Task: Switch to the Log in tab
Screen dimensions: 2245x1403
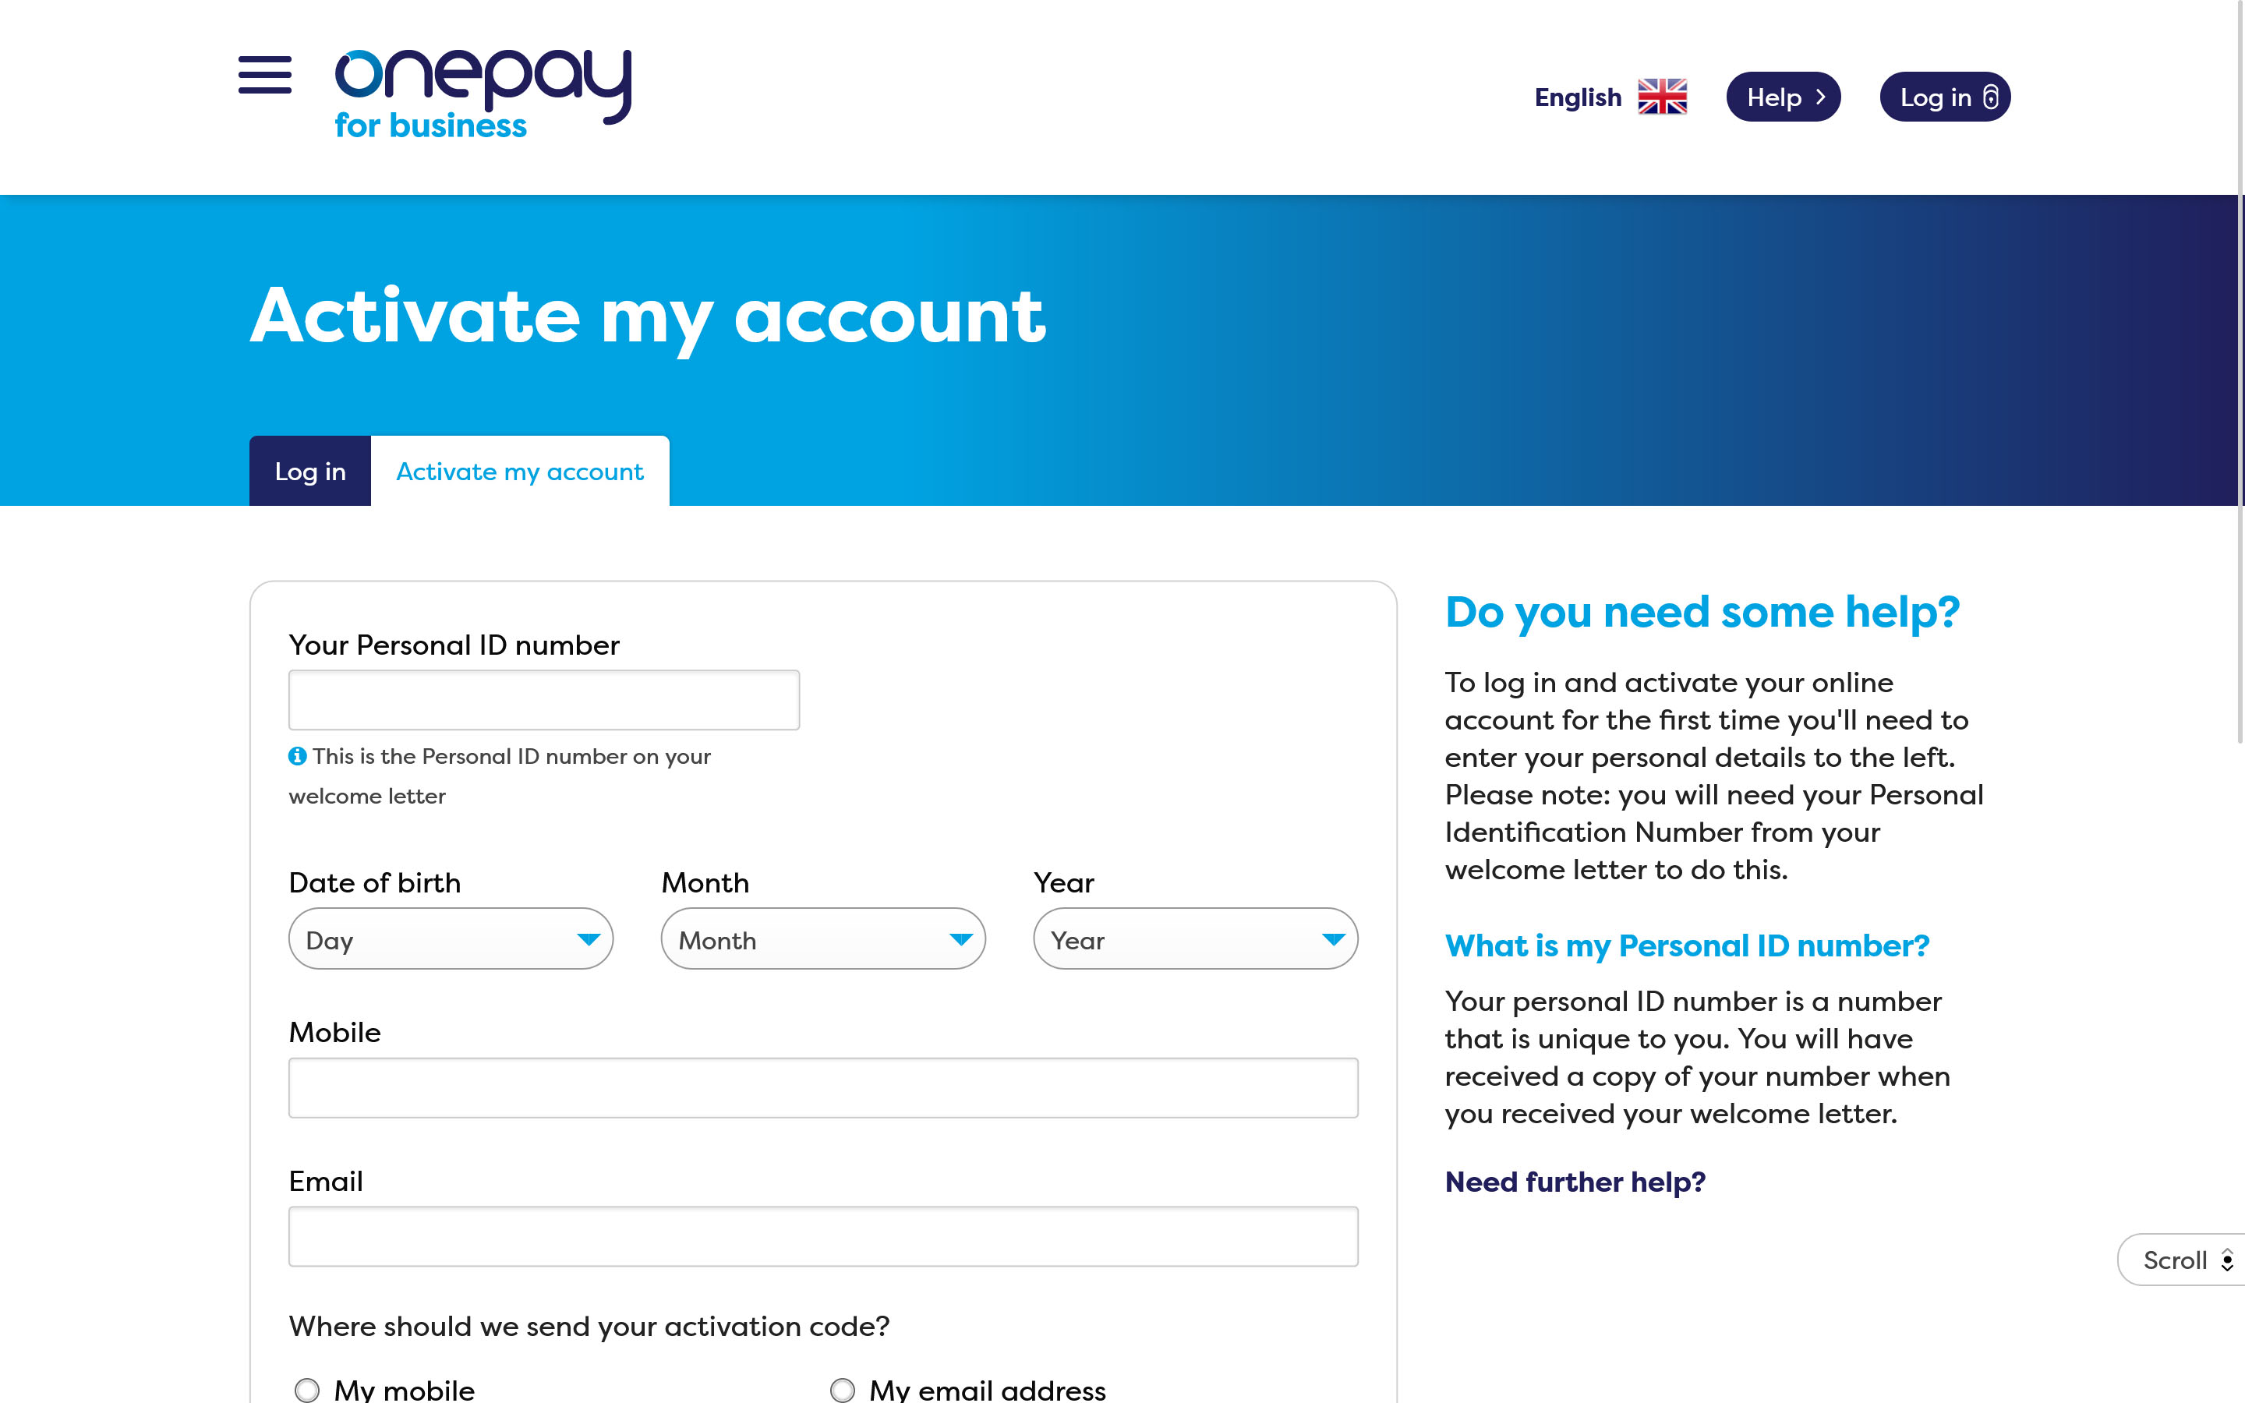Action: (x=309, y=472)
